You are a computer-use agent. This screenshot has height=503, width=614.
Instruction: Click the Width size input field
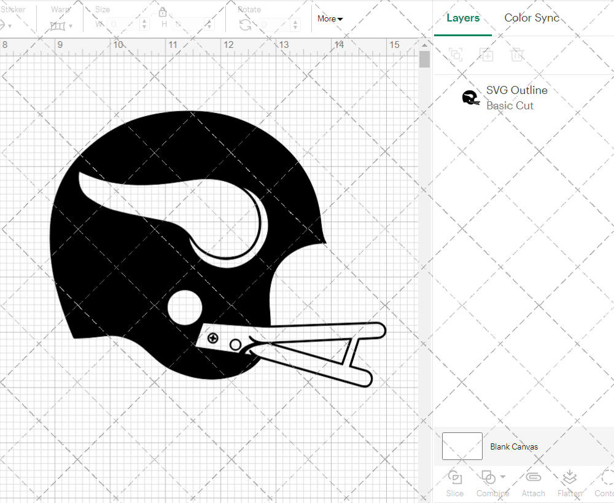(124, 25)
